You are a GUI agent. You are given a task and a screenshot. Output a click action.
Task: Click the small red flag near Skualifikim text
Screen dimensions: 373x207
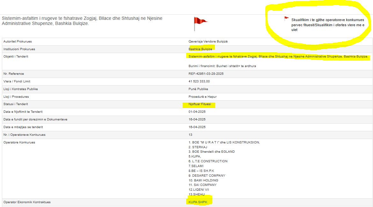click(x=286, y=19)
